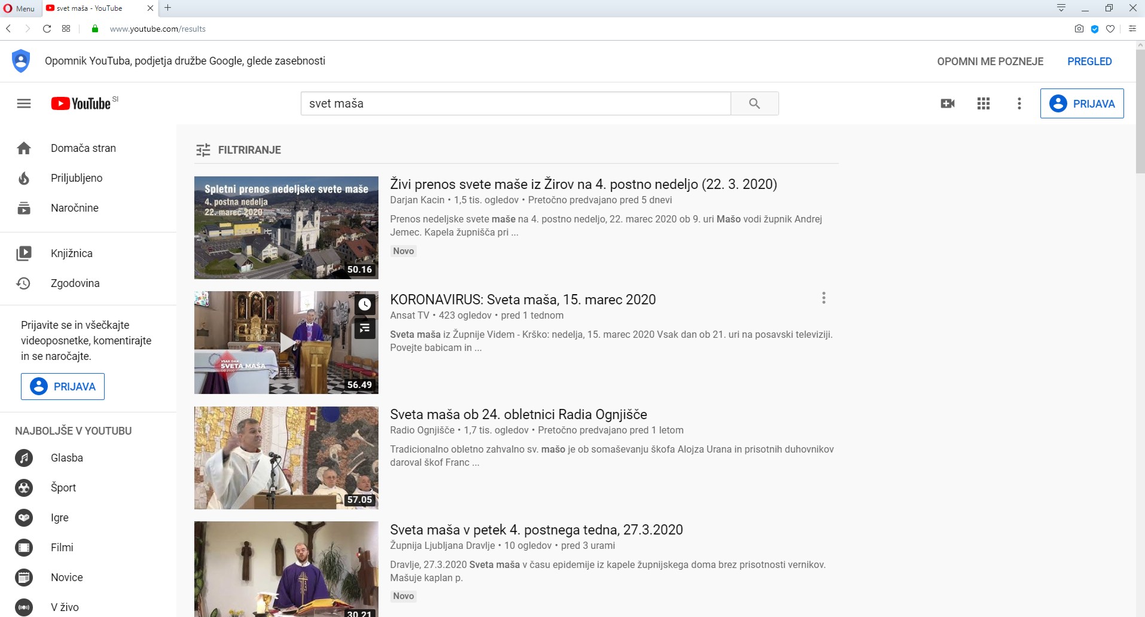Open the Radio Ognjišče mass video thumbnail

pos(286,458)
